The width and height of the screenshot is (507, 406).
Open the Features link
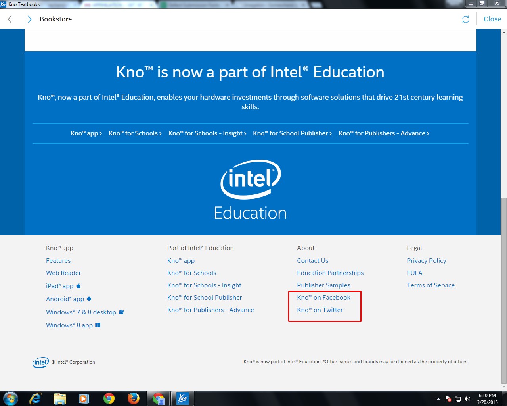click(x=58, y=261)
